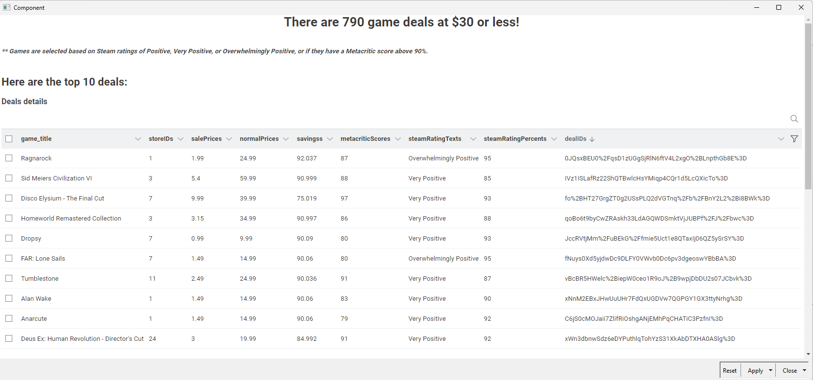Open the steamRatingTexts column dropdown
Image resolution: width=813 pixels, height=380 pixels.
(x=473, y=139)
